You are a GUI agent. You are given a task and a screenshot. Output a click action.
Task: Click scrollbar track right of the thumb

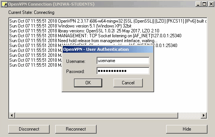[189, 116]
